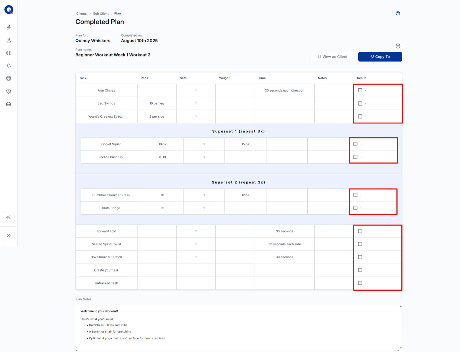Click the AI sparkles icon button
Image resolution: width=460 pixels, height=352 pixels.
coord(9,217)
